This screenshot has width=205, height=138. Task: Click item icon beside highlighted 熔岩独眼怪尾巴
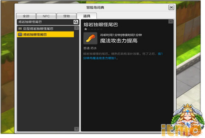(x=20, y=34)
